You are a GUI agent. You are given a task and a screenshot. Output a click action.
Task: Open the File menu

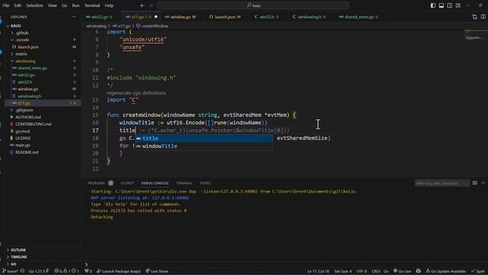point(6,5)
